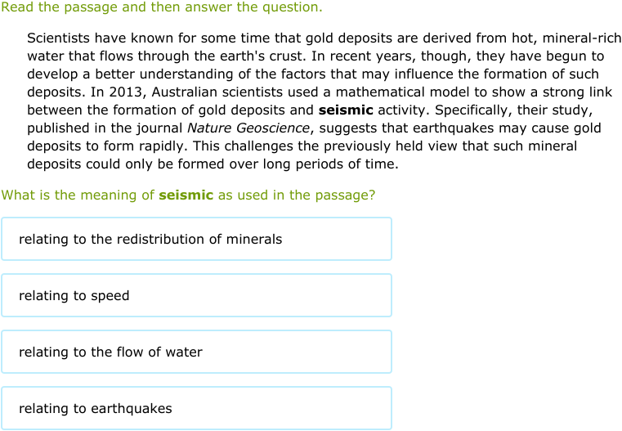This screenshot has width=622, height=431.
Task: Pick the "relating to speed" option
Action: pyautogui.click(x=196, y=295)
